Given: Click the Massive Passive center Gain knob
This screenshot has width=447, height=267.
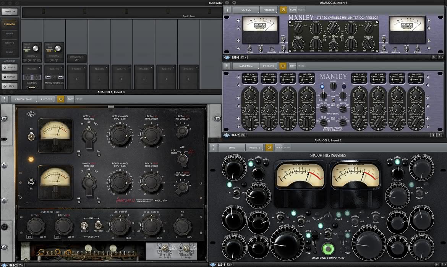Looking at the screenshot, I should tap(333, 86).
